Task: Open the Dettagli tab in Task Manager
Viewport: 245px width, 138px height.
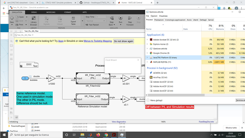Action: coord(203,20)
